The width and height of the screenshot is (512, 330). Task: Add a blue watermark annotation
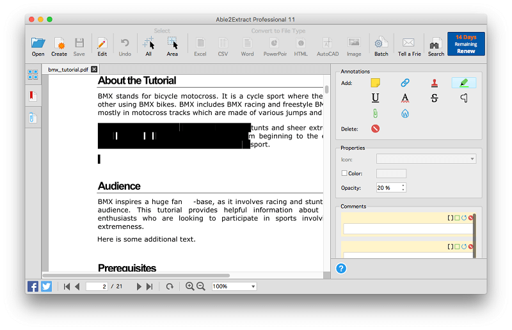[x=405, y=114]
